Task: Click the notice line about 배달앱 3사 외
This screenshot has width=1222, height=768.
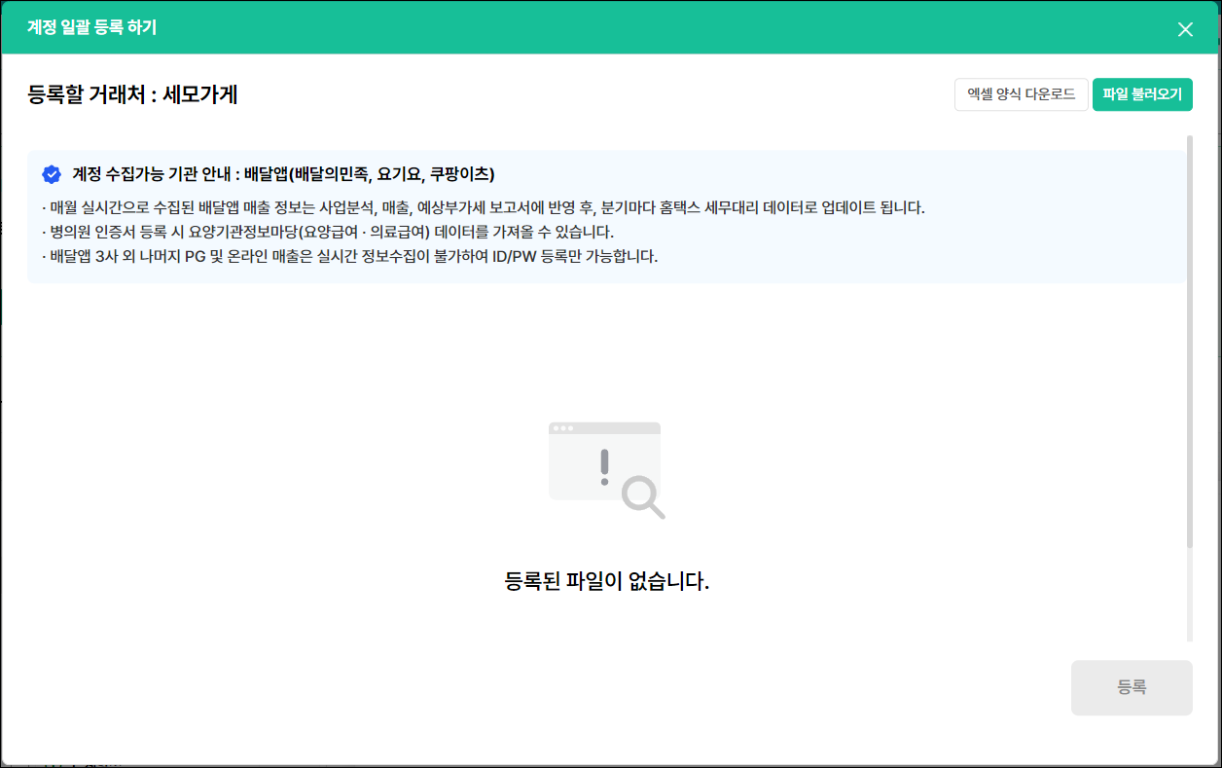Action: (x=349, y=257)
